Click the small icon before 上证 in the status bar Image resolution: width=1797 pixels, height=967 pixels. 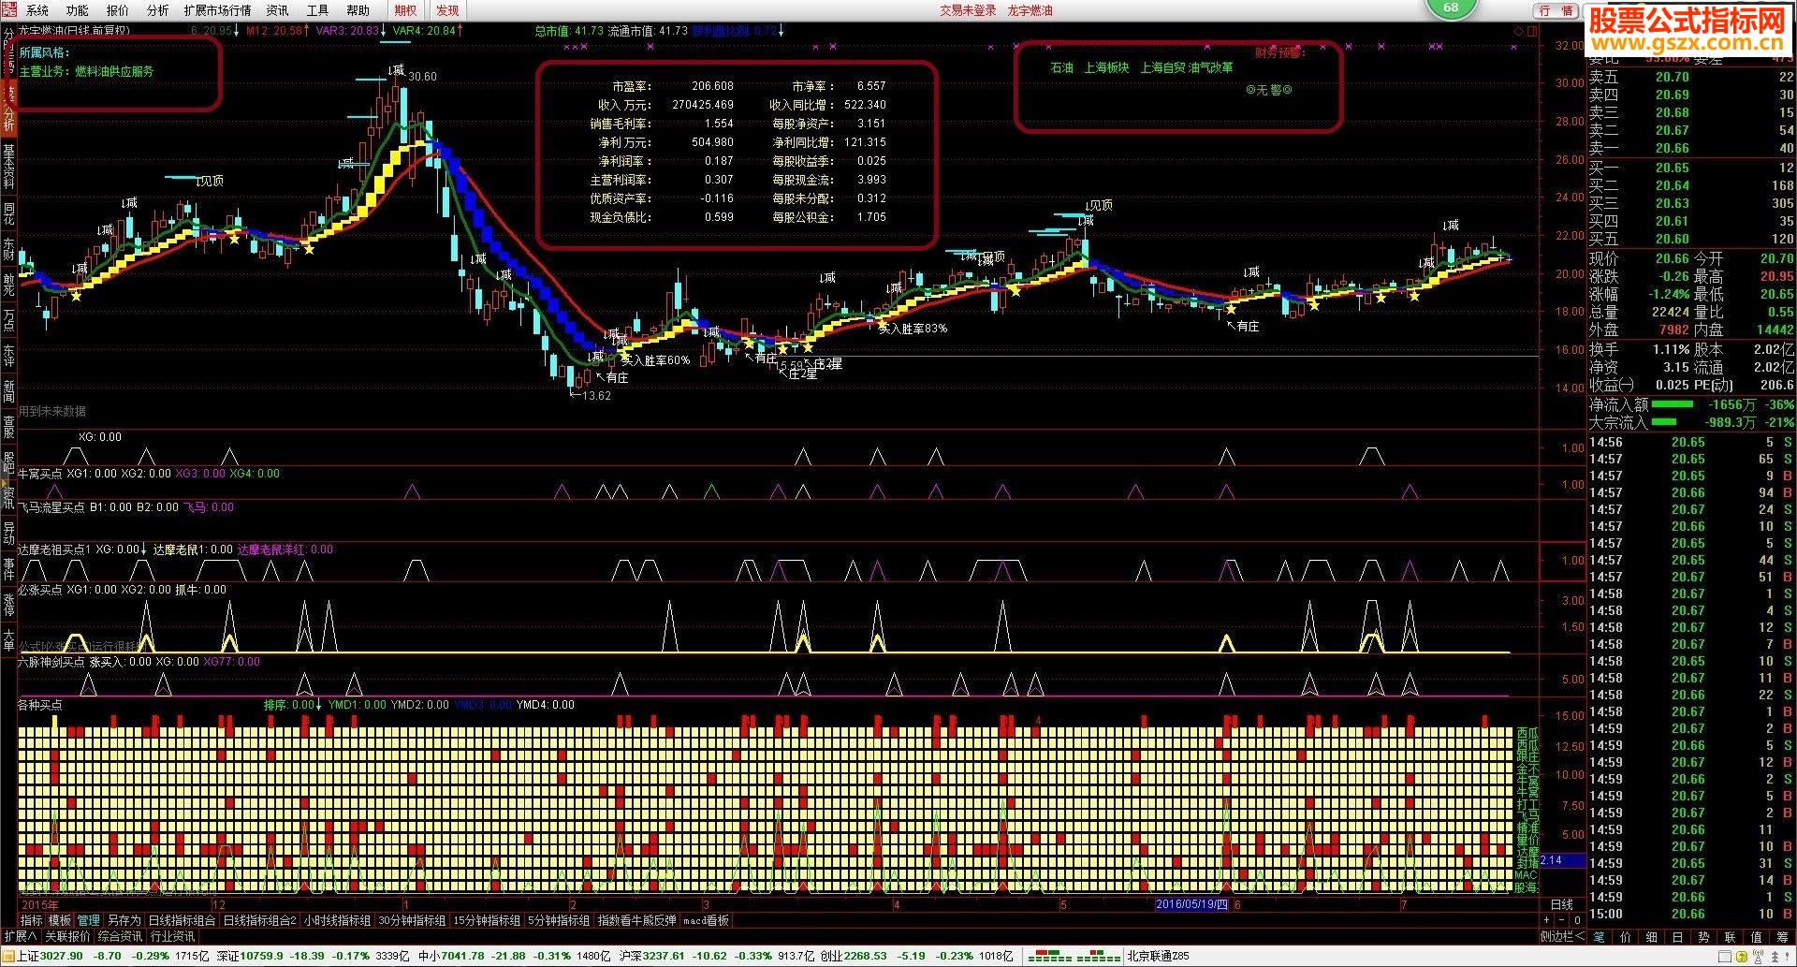click(8, 956)
